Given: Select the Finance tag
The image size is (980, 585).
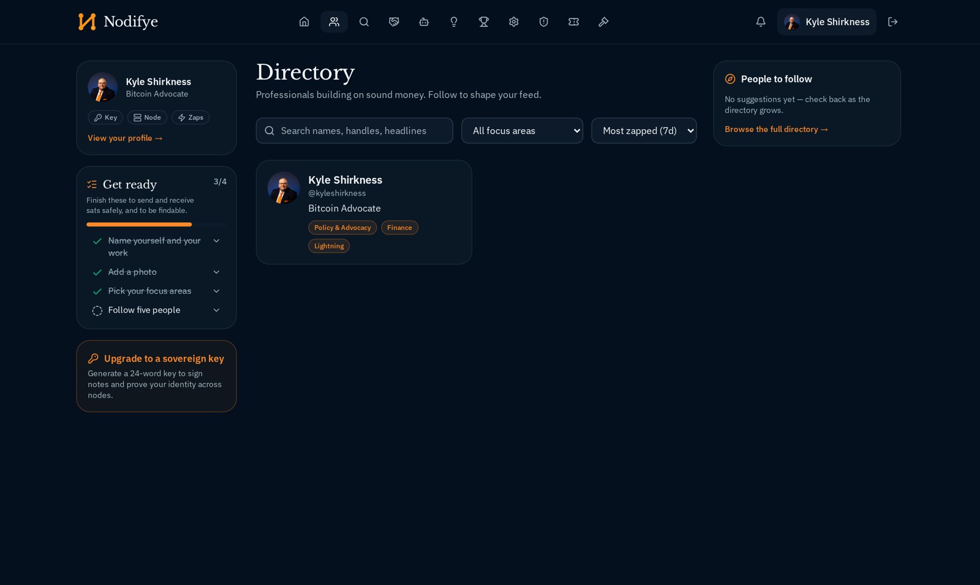Looking at the screenshot, I should 399,228.
